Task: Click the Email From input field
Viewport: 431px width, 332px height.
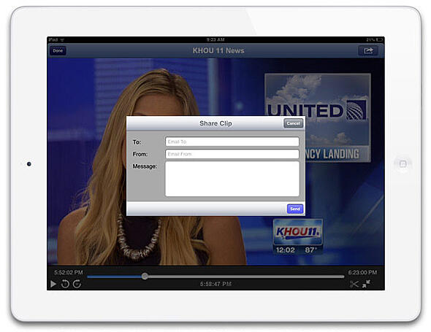Action: [232, 154]
